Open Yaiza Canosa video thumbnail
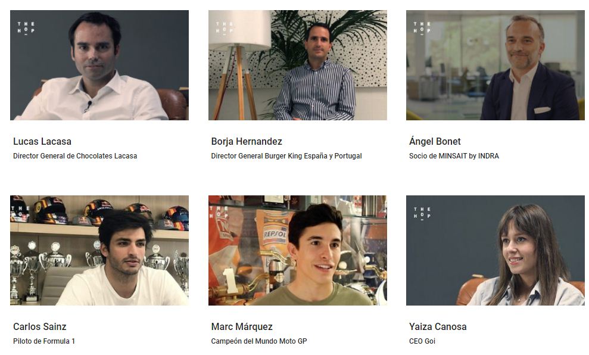 (495, 250)
